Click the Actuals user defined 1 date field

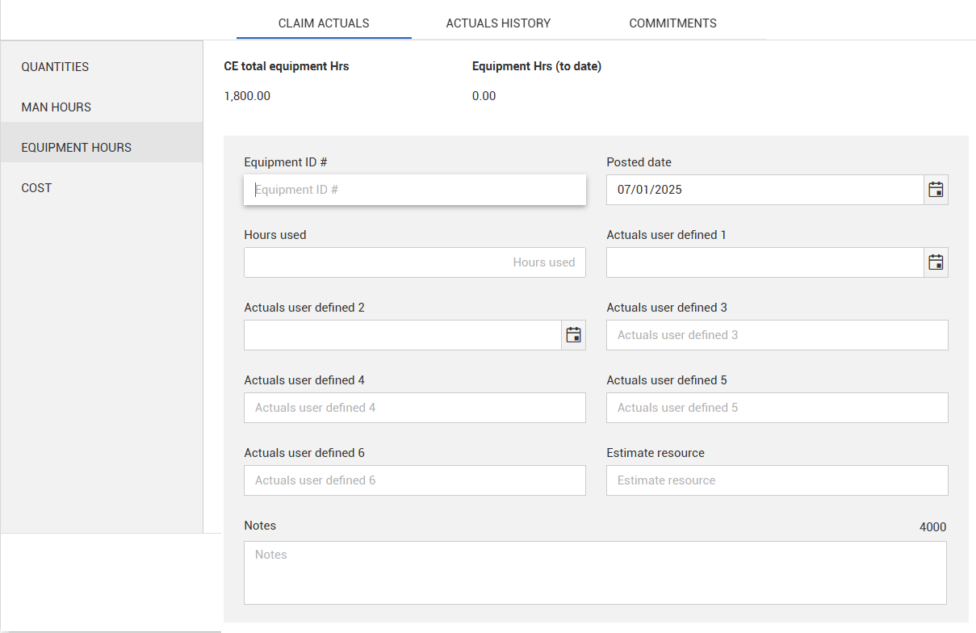click(764, 262)
